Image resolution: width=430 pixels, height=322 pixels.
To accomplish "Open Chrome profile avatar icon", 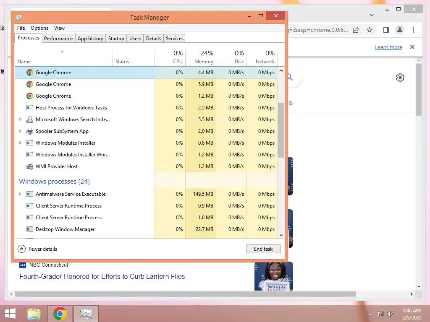I will pos(400,30).
